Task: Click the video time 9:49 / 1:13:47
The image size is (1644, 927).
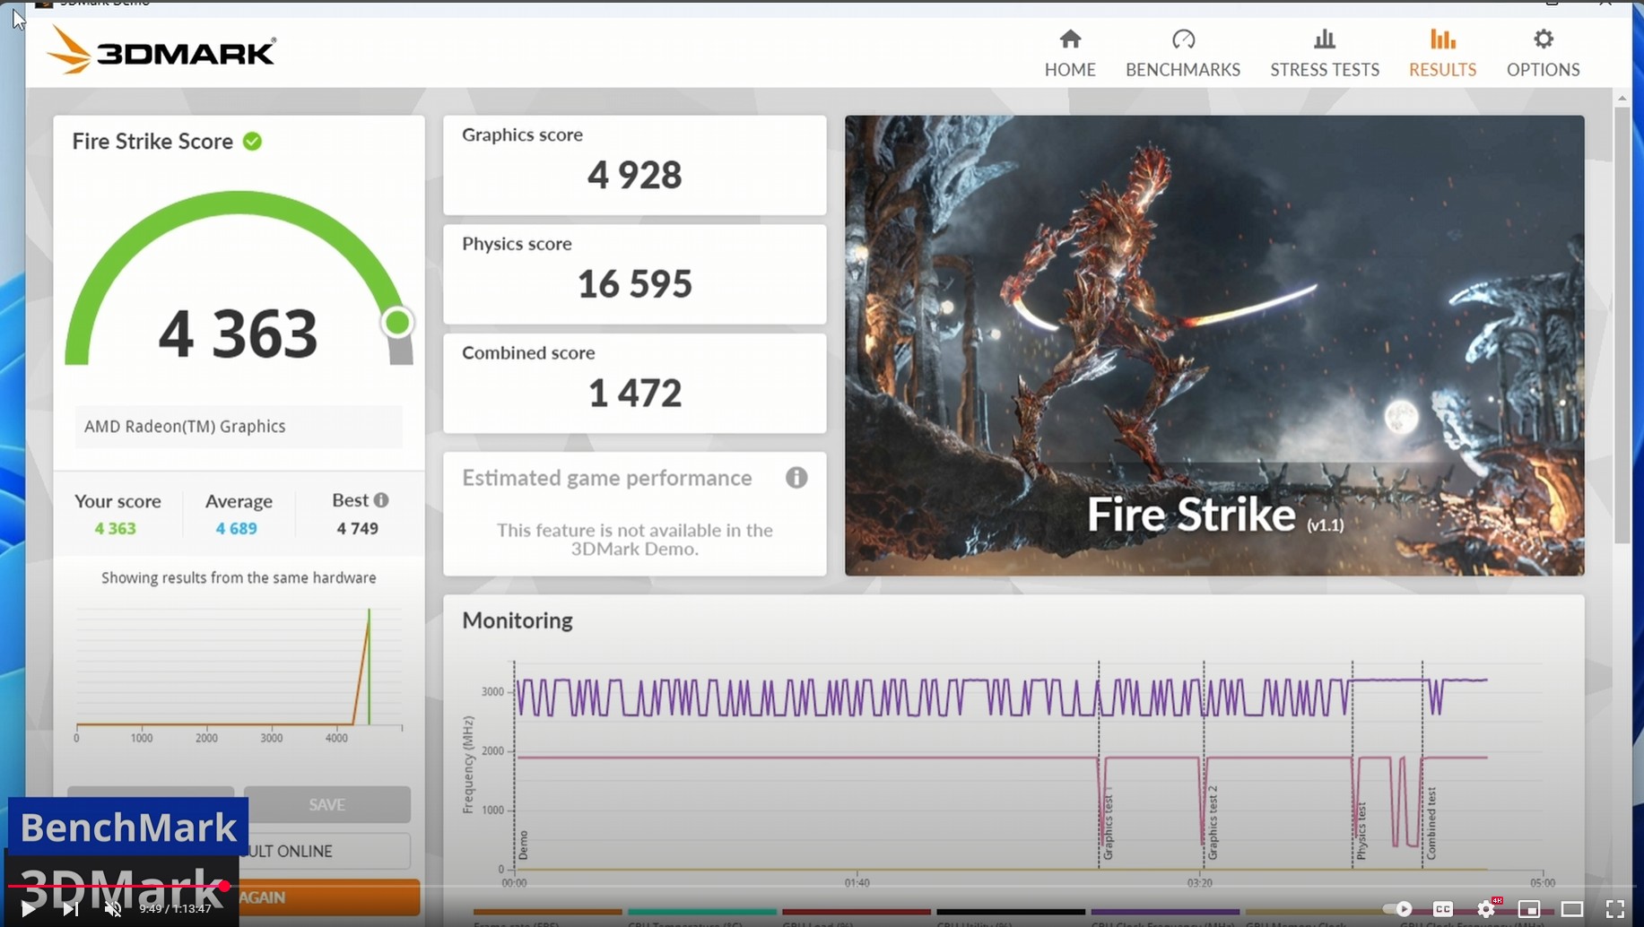Action: (176, 909)
